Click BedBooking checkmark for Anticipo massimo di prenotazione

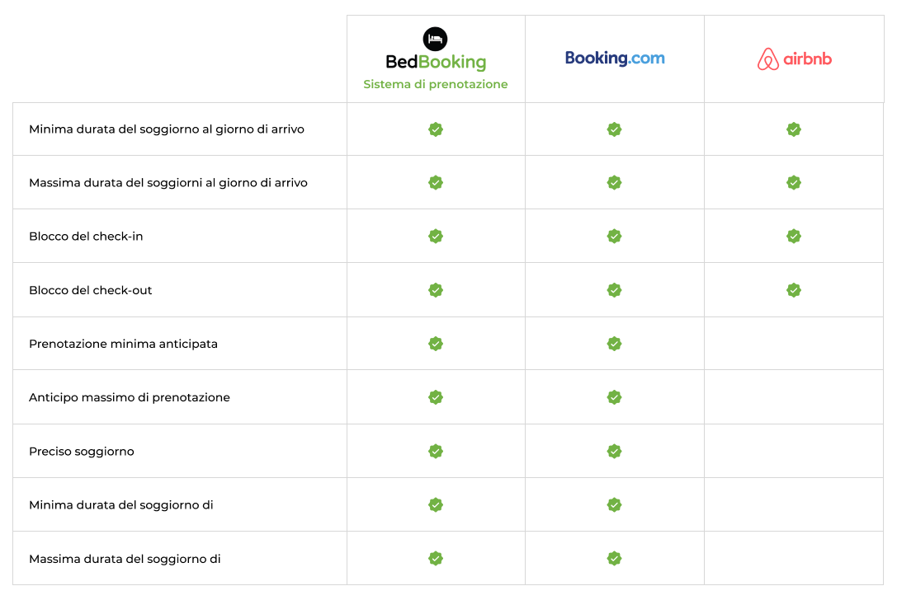436,397
